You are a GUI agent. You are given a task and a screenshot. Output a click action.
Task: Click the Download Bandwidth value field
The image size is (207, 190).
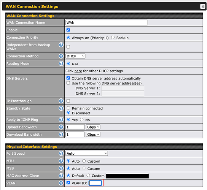(x=75, y=135)
